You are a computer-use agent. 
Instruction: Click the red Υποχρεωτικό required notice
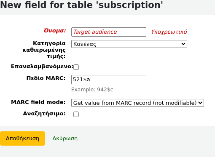(x=169, y=32)
